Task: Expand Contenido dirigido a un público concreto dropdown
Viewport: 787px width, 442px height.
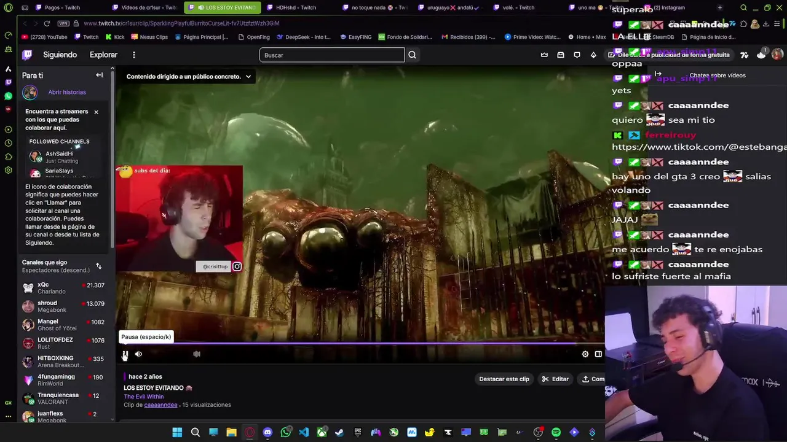Action: pyautogui.click(x=189, y=77)
